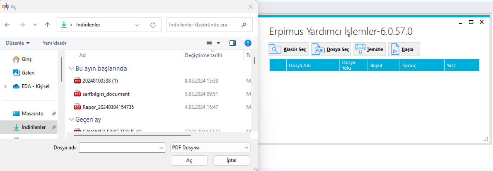Click the Aç button
Image resolution: width=493 pixels, height=171 pixels.
[x=189, y=160]
